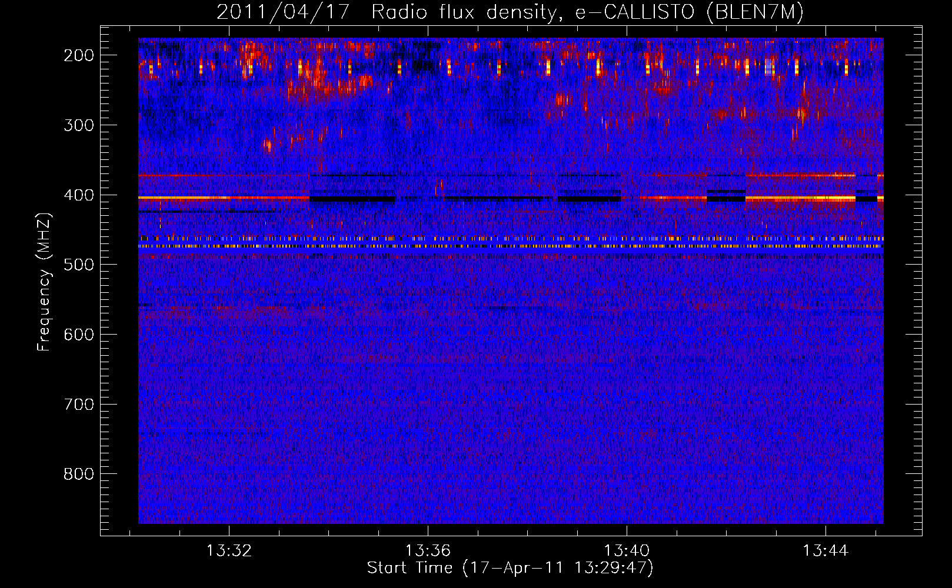Click the 13:40 time tick label

click(627, 550)
